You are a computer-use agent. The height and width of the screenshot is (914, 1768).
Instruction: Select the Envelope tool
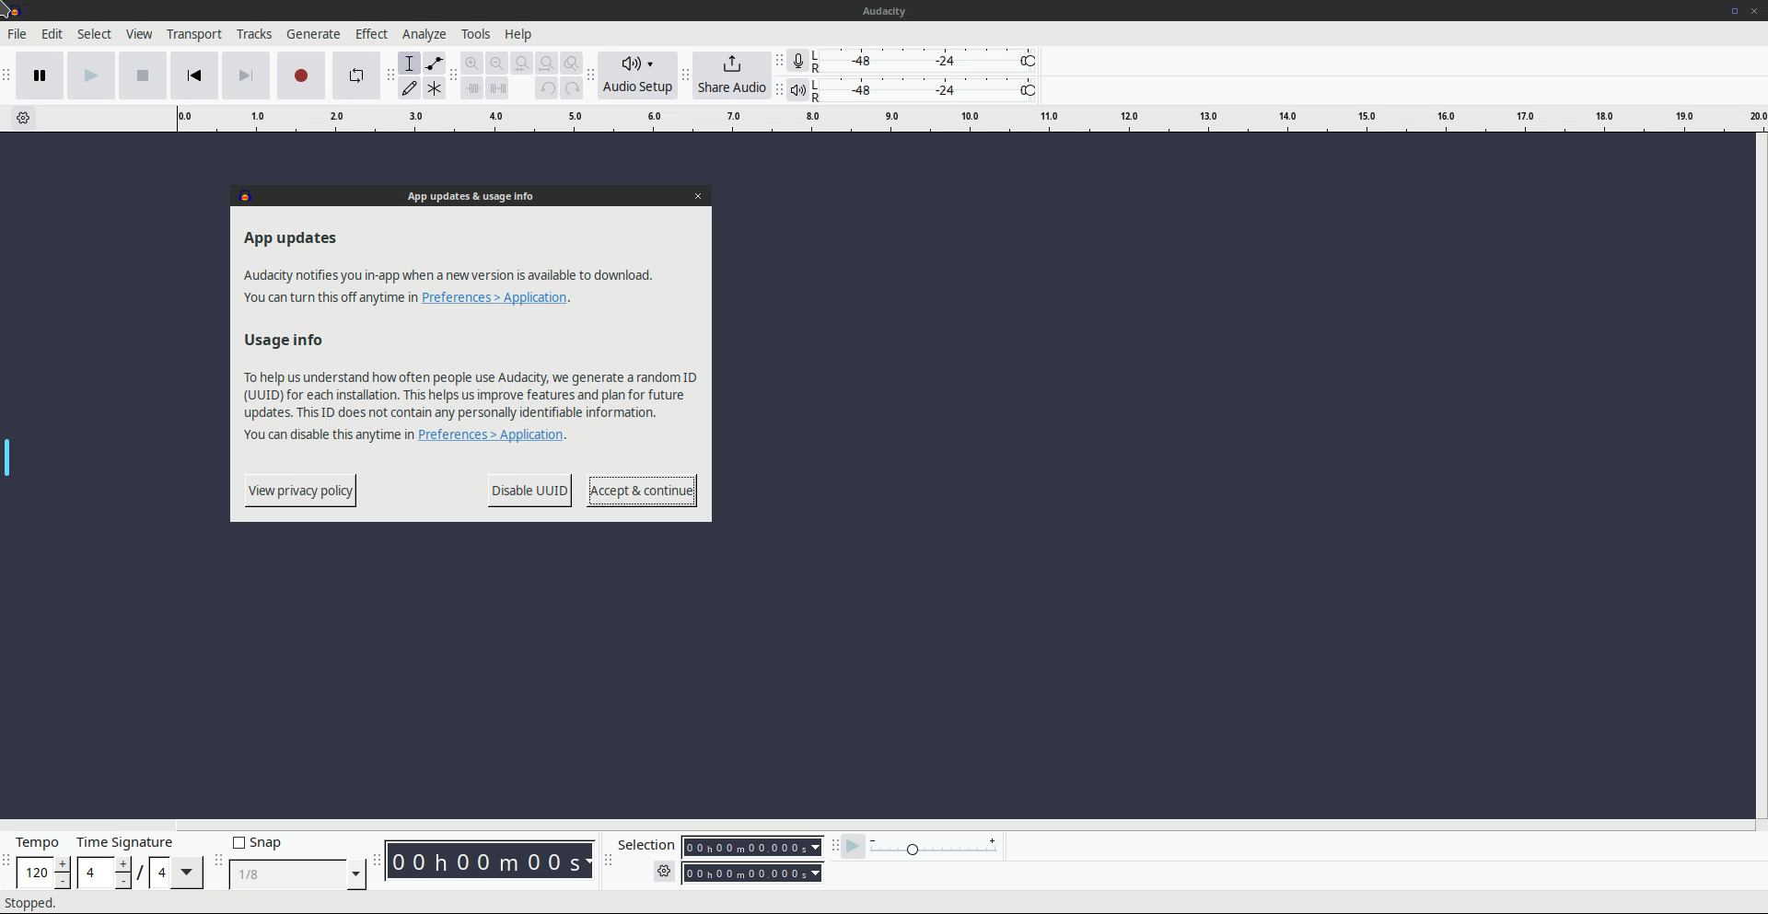pos(434,64)
